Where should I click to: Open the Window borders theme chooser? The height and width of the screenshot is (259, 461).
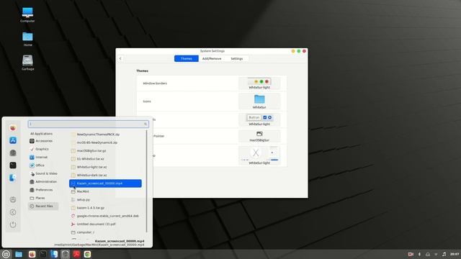259,83
